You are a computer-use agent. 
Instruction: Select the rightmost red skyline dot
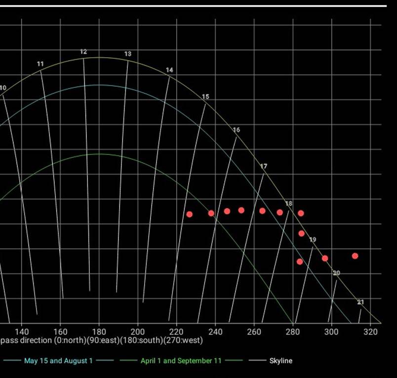pyautogui.click(x=355, y=256)
